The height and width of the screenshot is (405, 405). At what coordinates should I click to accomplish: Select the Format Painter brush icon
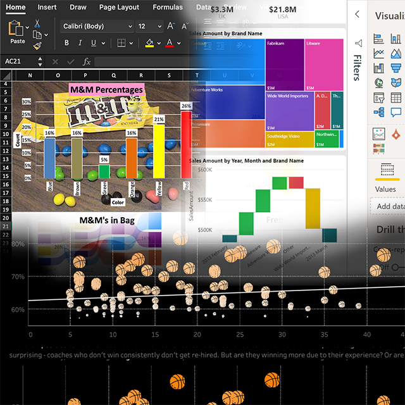37,47
